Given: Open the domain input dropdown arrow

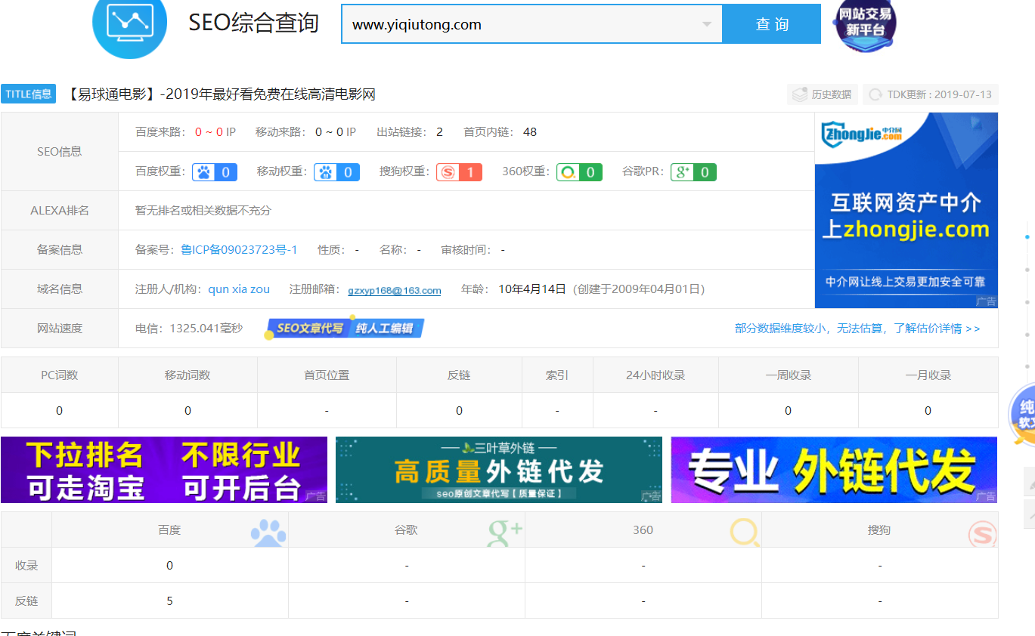Looking at the screenshot, I should click(x=707, y=24).
